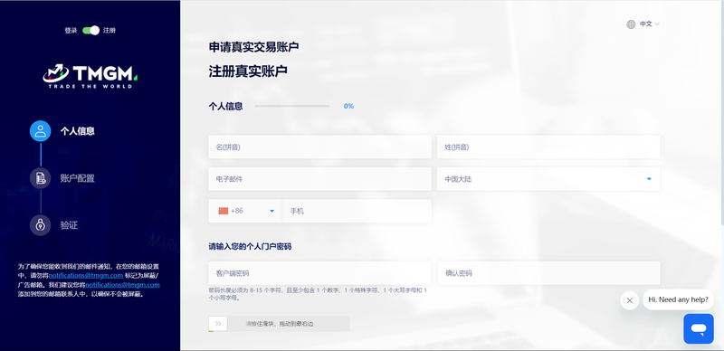Image resolution: width=724 pixels, height=351 pixels.
Task: Click the 申请真实交易账户 heading
Action: click(254, 47)
